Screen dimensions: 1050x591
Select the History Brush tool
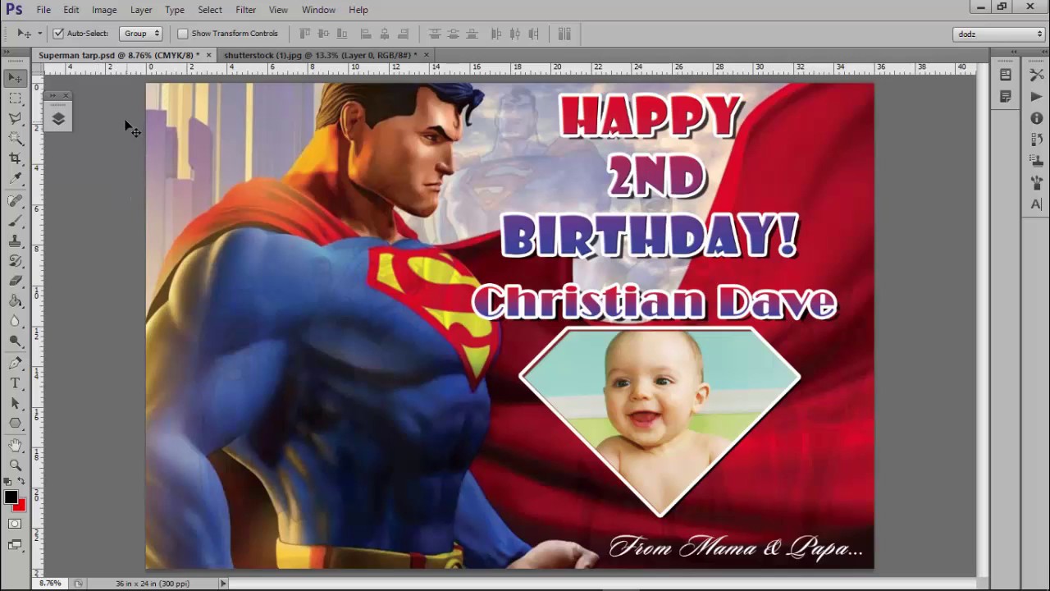15,261
